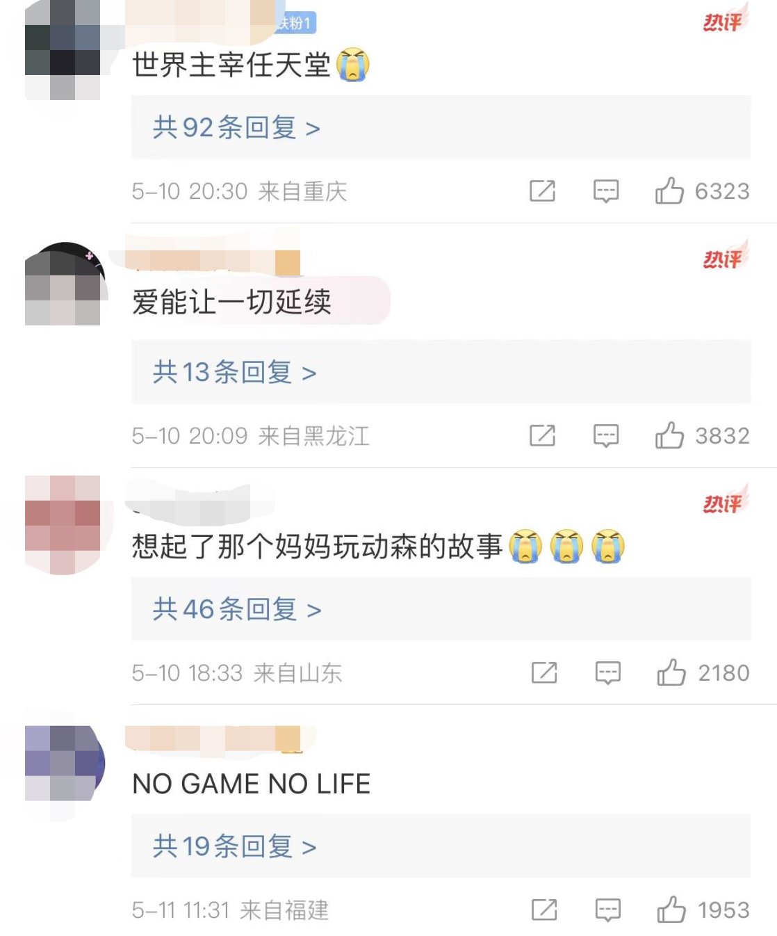777x936 pixels.
Task: Open the pink avatar of the 动森 commenter
Action: click(x=63, y=525)
